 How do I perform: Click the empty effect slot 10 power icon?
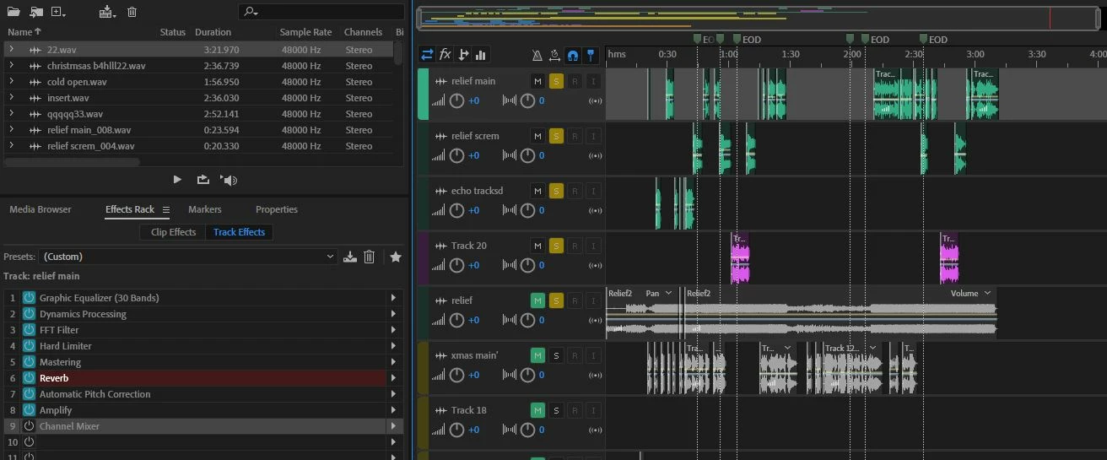pos(29,442)
